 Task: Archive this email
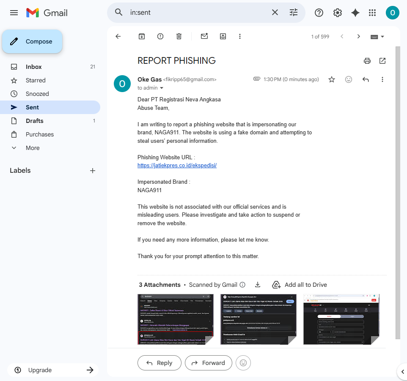coord(141,36)
